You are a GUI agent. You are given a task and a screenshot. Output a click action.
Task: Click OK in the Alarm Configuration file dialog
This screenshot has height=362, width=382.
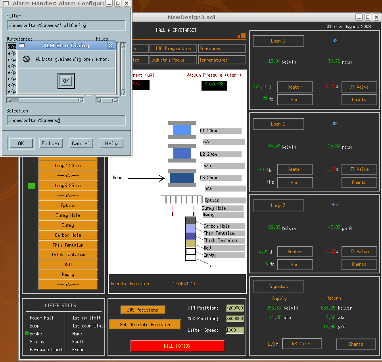point(21,143)
